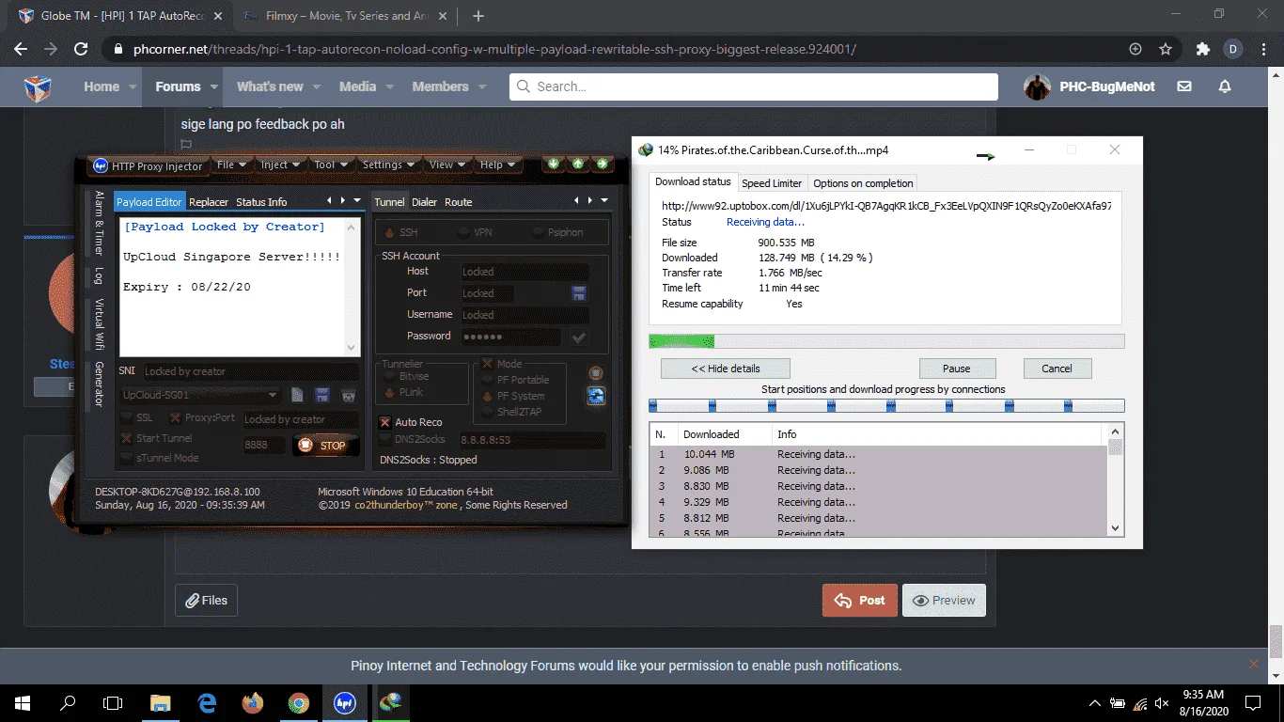Pause the IDM download
This screenshot has width=1284, height=722.
[x=956, y=369]
